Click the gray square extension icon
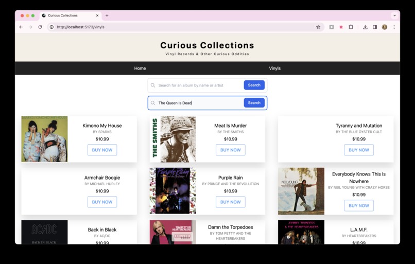This screenshot has height=264, width=415. point(332,27)
